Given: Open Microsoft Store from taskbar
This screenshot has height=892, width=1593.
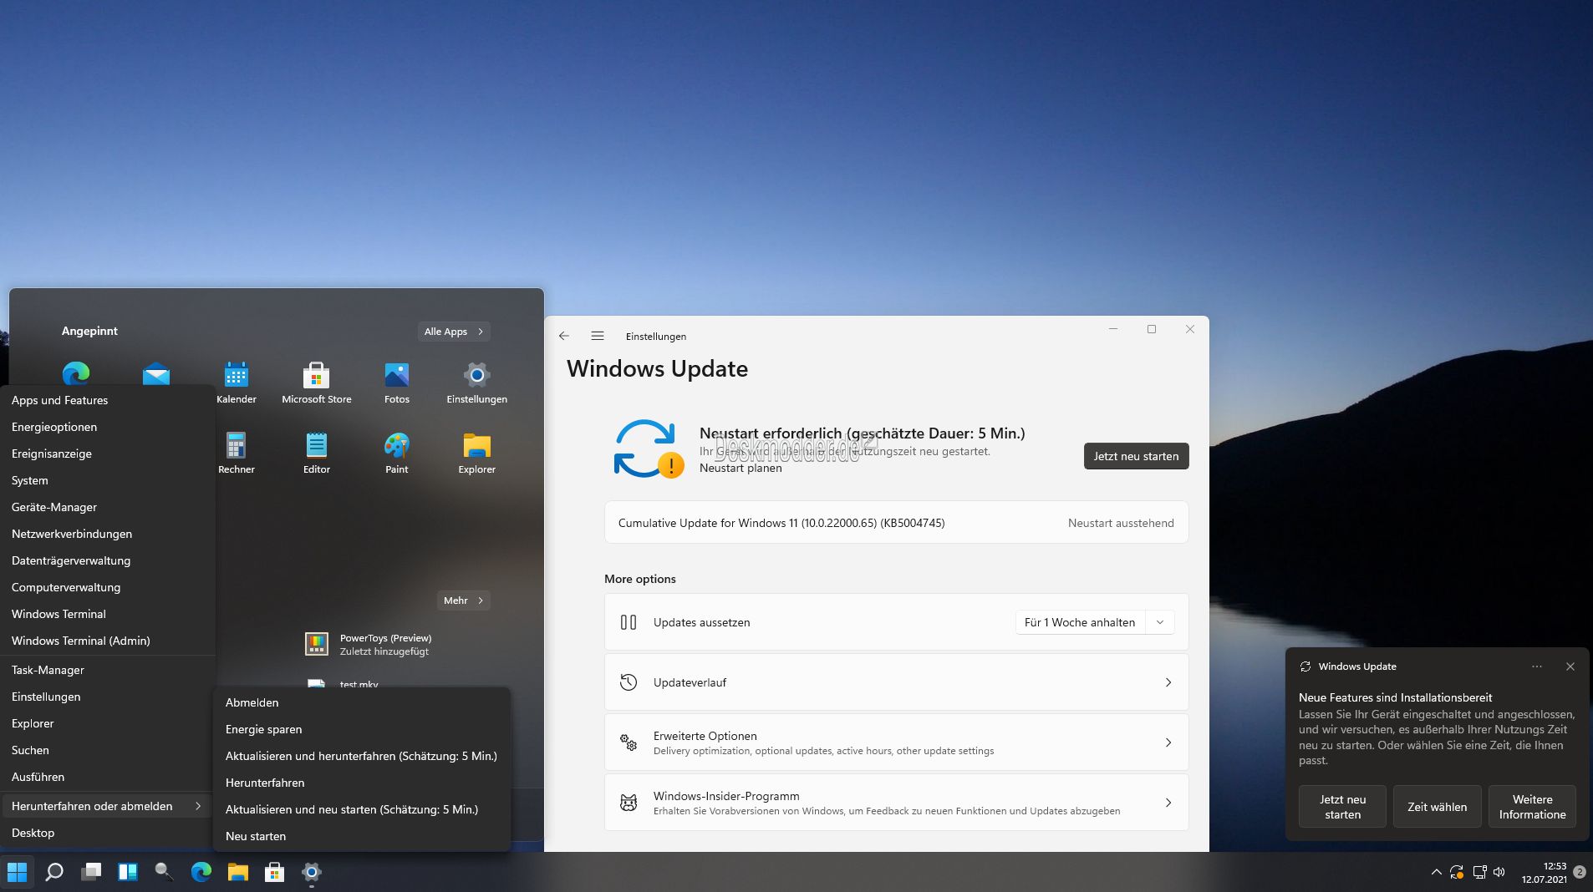Looking at the screenshot, I should click(x=275, y=872).
